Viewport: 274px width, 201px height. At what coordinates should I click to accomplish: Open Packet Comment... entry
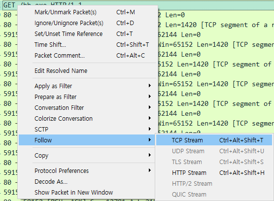(x=87, y=56)
